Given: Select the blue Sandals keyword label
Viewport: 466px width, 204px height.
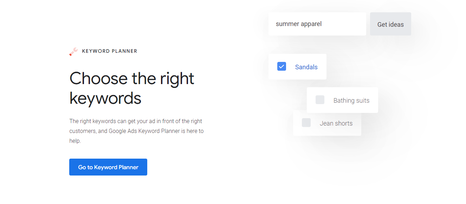Looking at the screenshot, I should click(306, 67).
